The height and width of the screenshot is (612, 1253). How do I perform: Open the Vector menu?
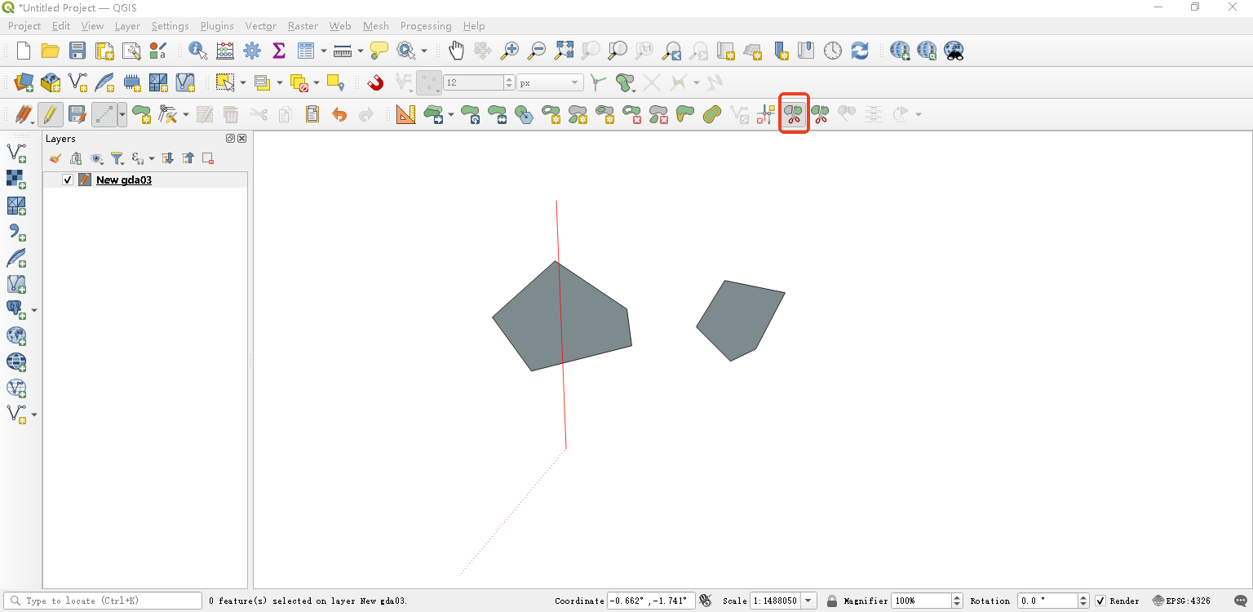260,26
